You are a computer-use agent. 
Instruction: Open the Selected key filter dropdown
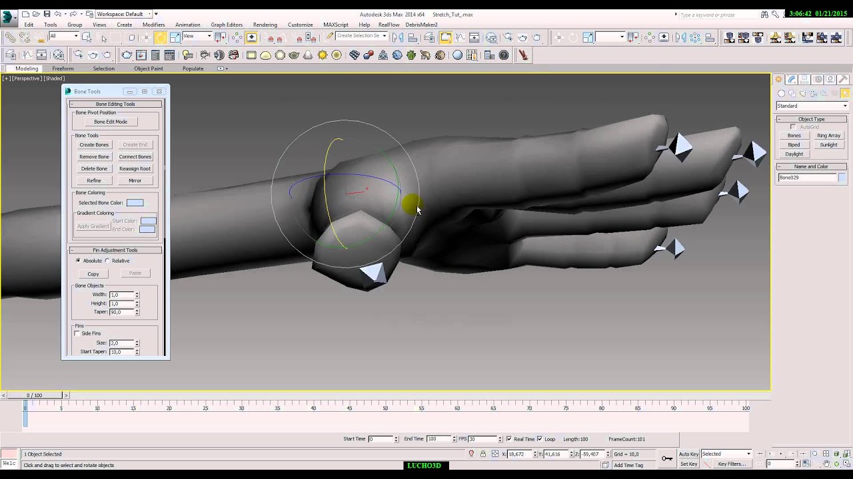[726, 454]
